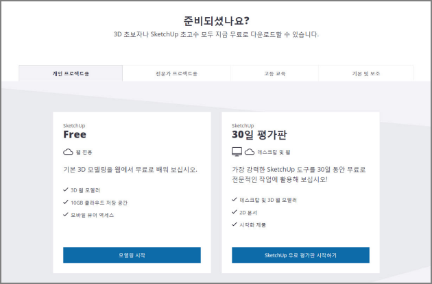Image resolution: width=432 pixels, height=284 pixels.
Task: Click the text 모바일 뷰어 액세스
Action: pyautogui.click(x=93, y=215)
